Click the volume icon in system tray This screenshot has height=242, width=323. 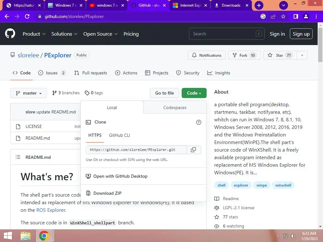tap(293, 236)
